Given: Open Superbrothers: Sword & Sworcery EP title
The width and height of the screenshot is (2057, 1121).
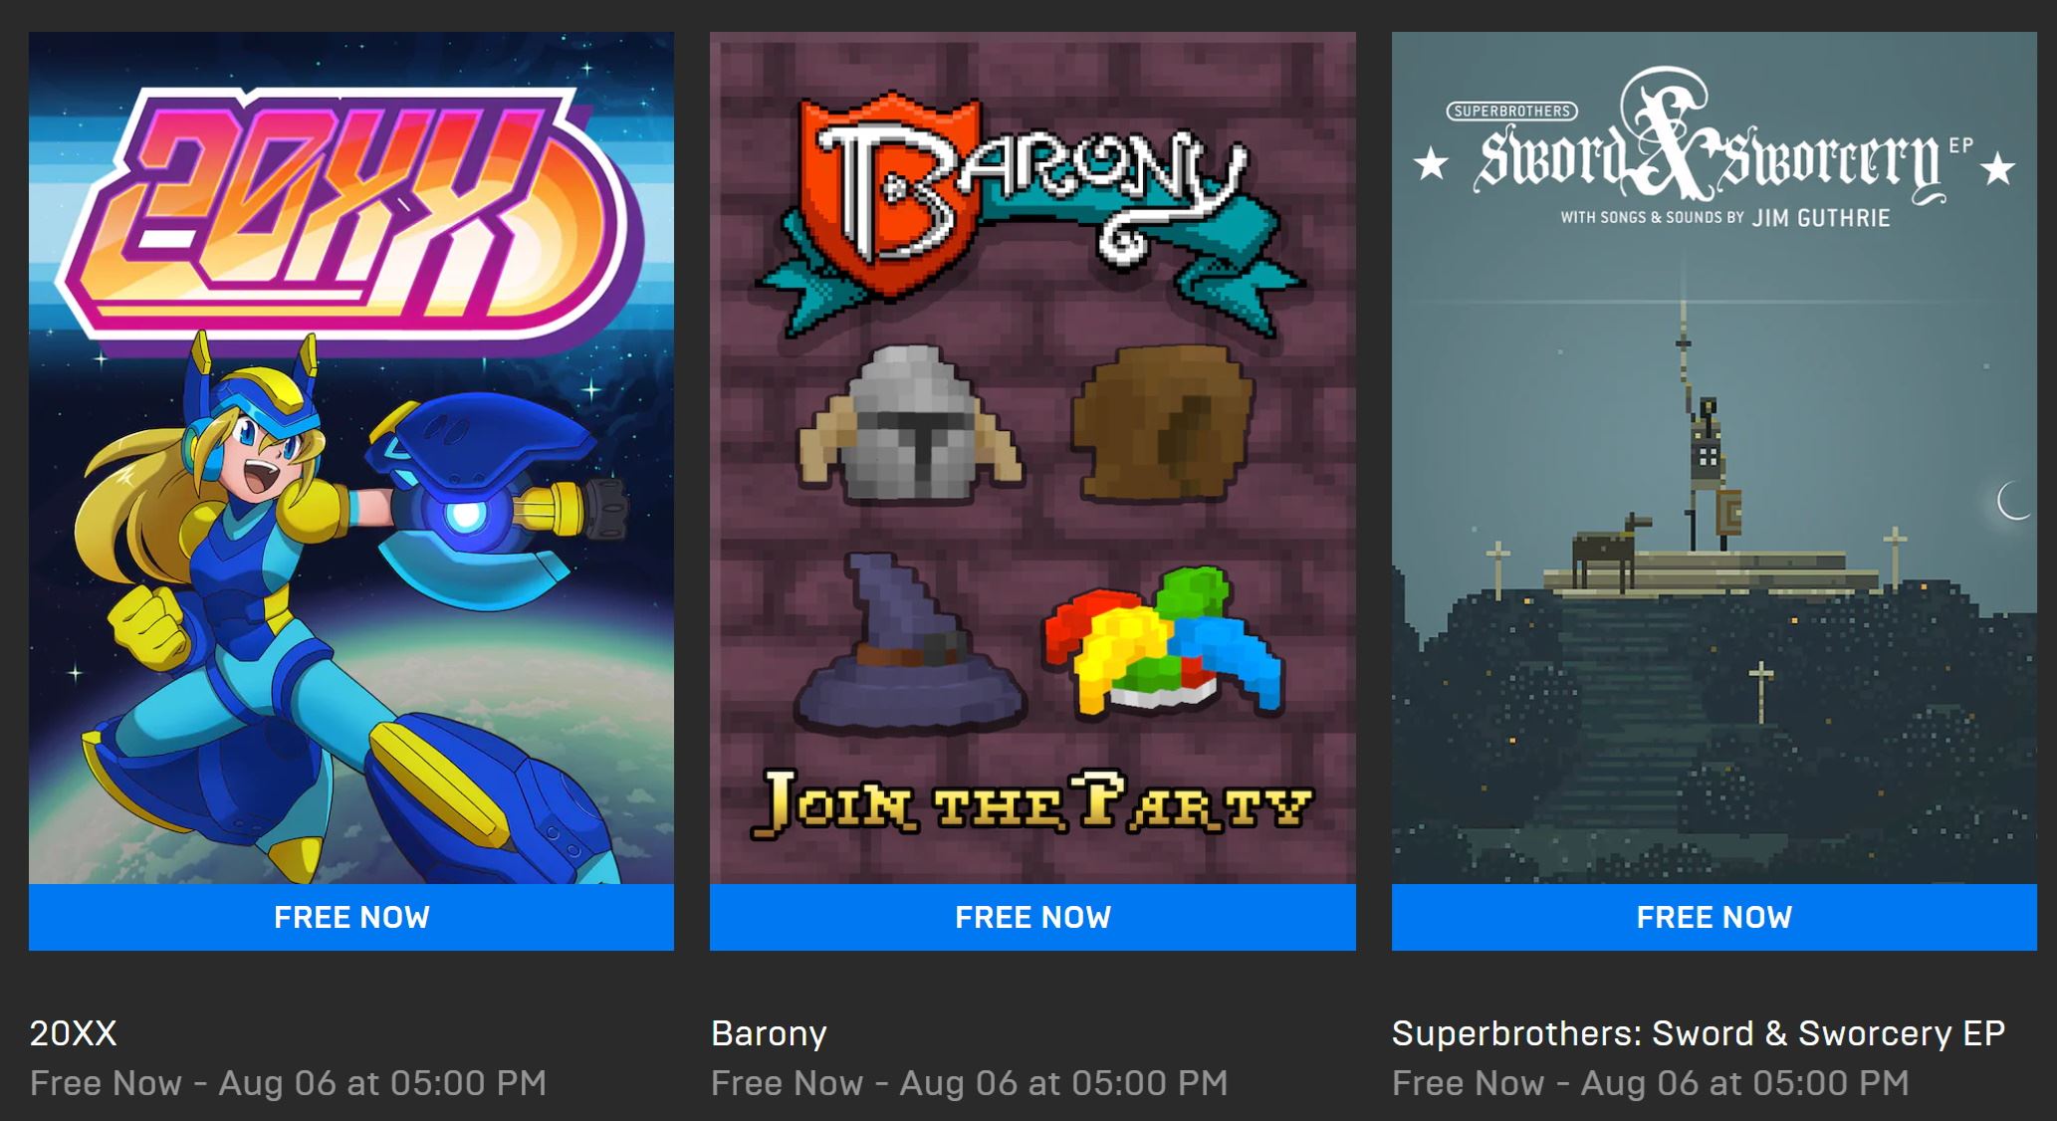Looking at the screenshot, I should [1699, 1033].
